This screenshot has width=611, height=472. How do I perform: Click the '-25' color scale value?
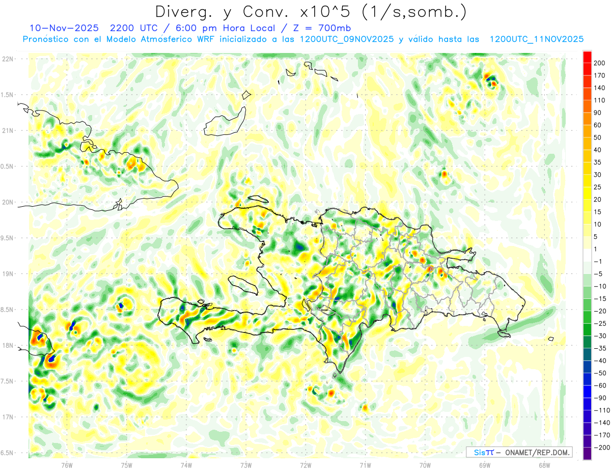click(600, 323)
